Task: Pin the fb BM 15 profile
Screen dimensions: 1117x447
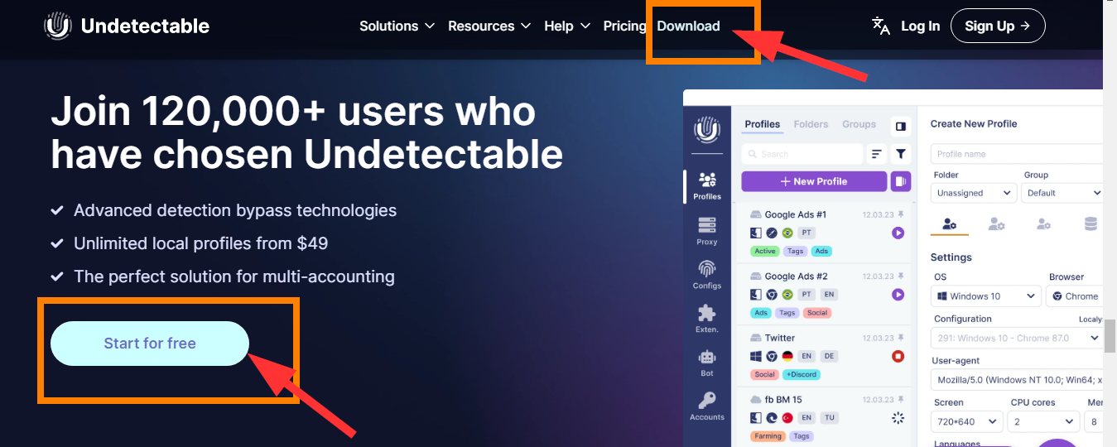Action: click(901, 400)
